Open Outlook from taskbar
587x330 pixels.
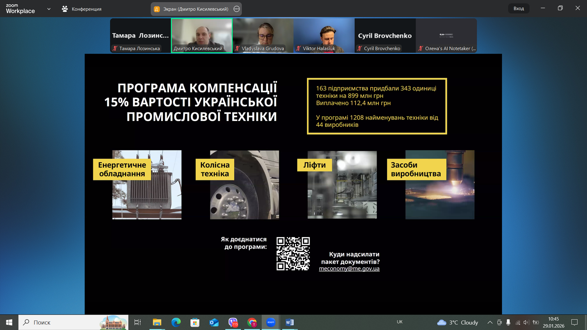click(x=214, y=322)
